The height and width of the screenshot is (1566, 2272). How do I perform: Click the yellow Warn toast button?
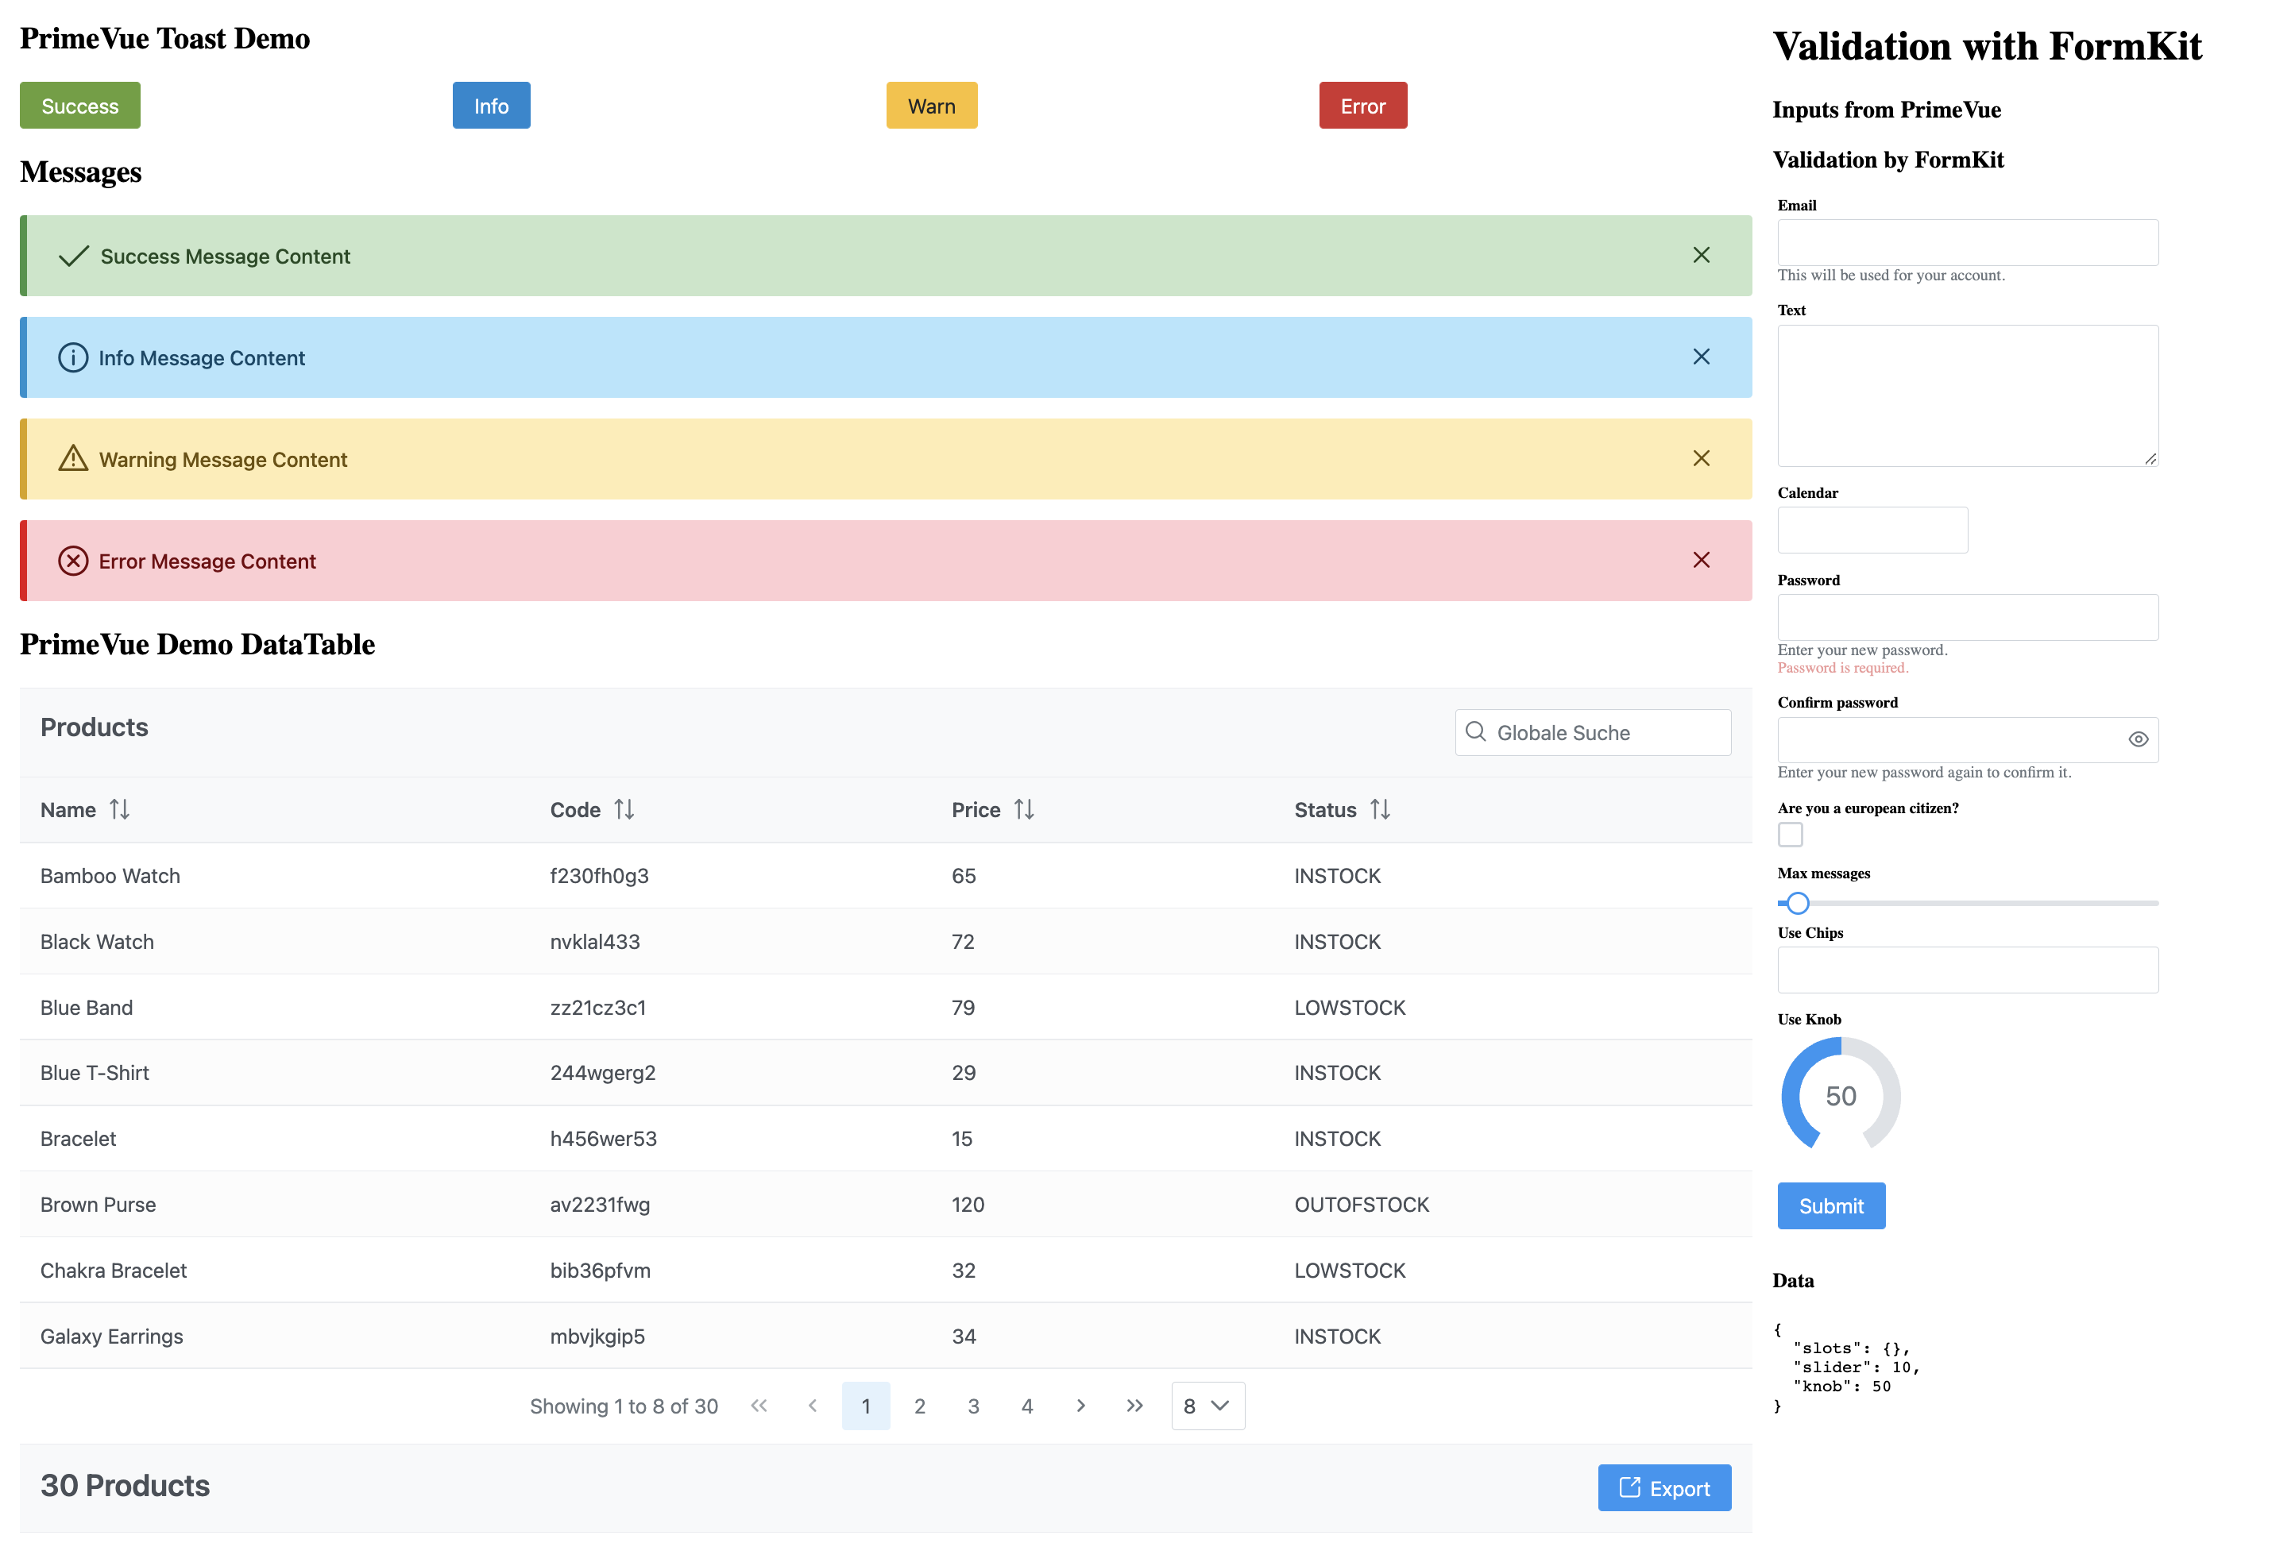(931, 106)
